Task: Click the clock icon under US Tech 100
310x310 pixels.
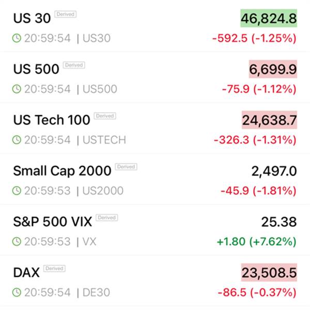Action: coord(17,139)
